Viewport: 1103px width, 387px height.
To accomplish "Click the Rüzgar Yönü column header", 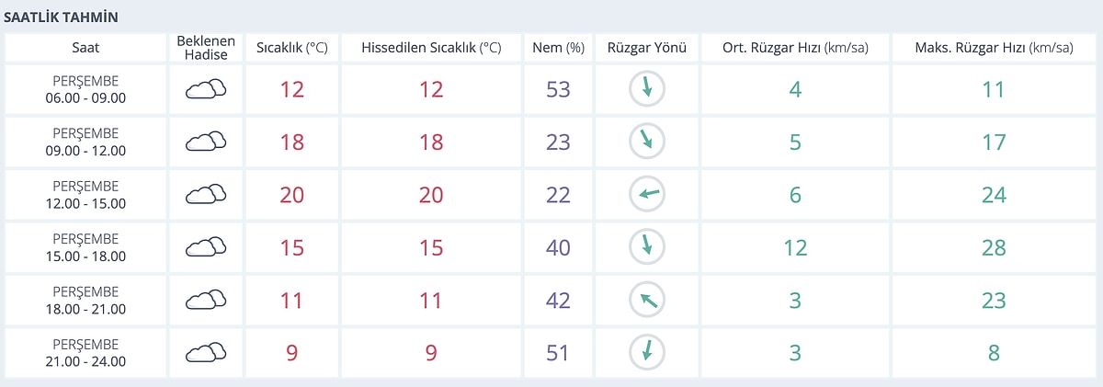I will coord(647,48).
